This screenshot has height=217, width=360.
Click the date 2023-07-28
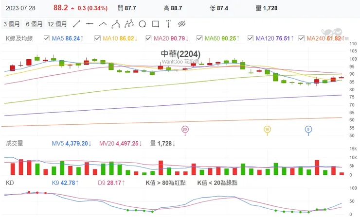[20, 8]
